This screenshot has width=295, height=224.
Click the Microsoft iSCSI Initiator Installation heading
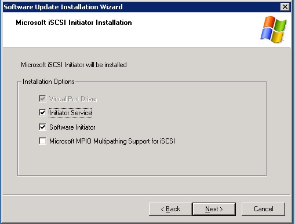74,23
